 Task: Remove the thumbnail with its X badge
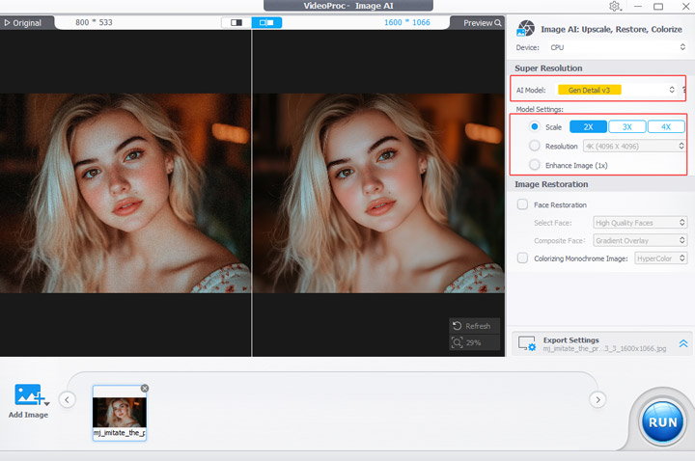click(x=145, y=389)
